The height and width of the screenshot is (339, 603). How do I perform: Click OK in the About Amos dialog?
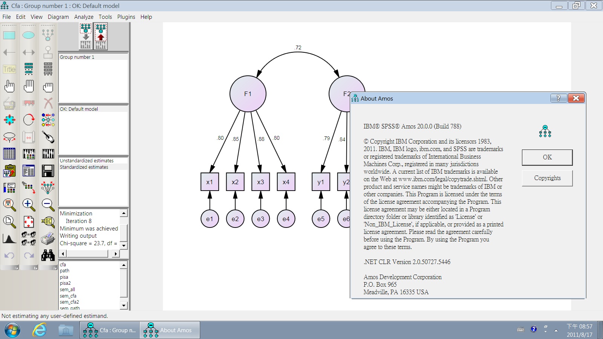547,157
